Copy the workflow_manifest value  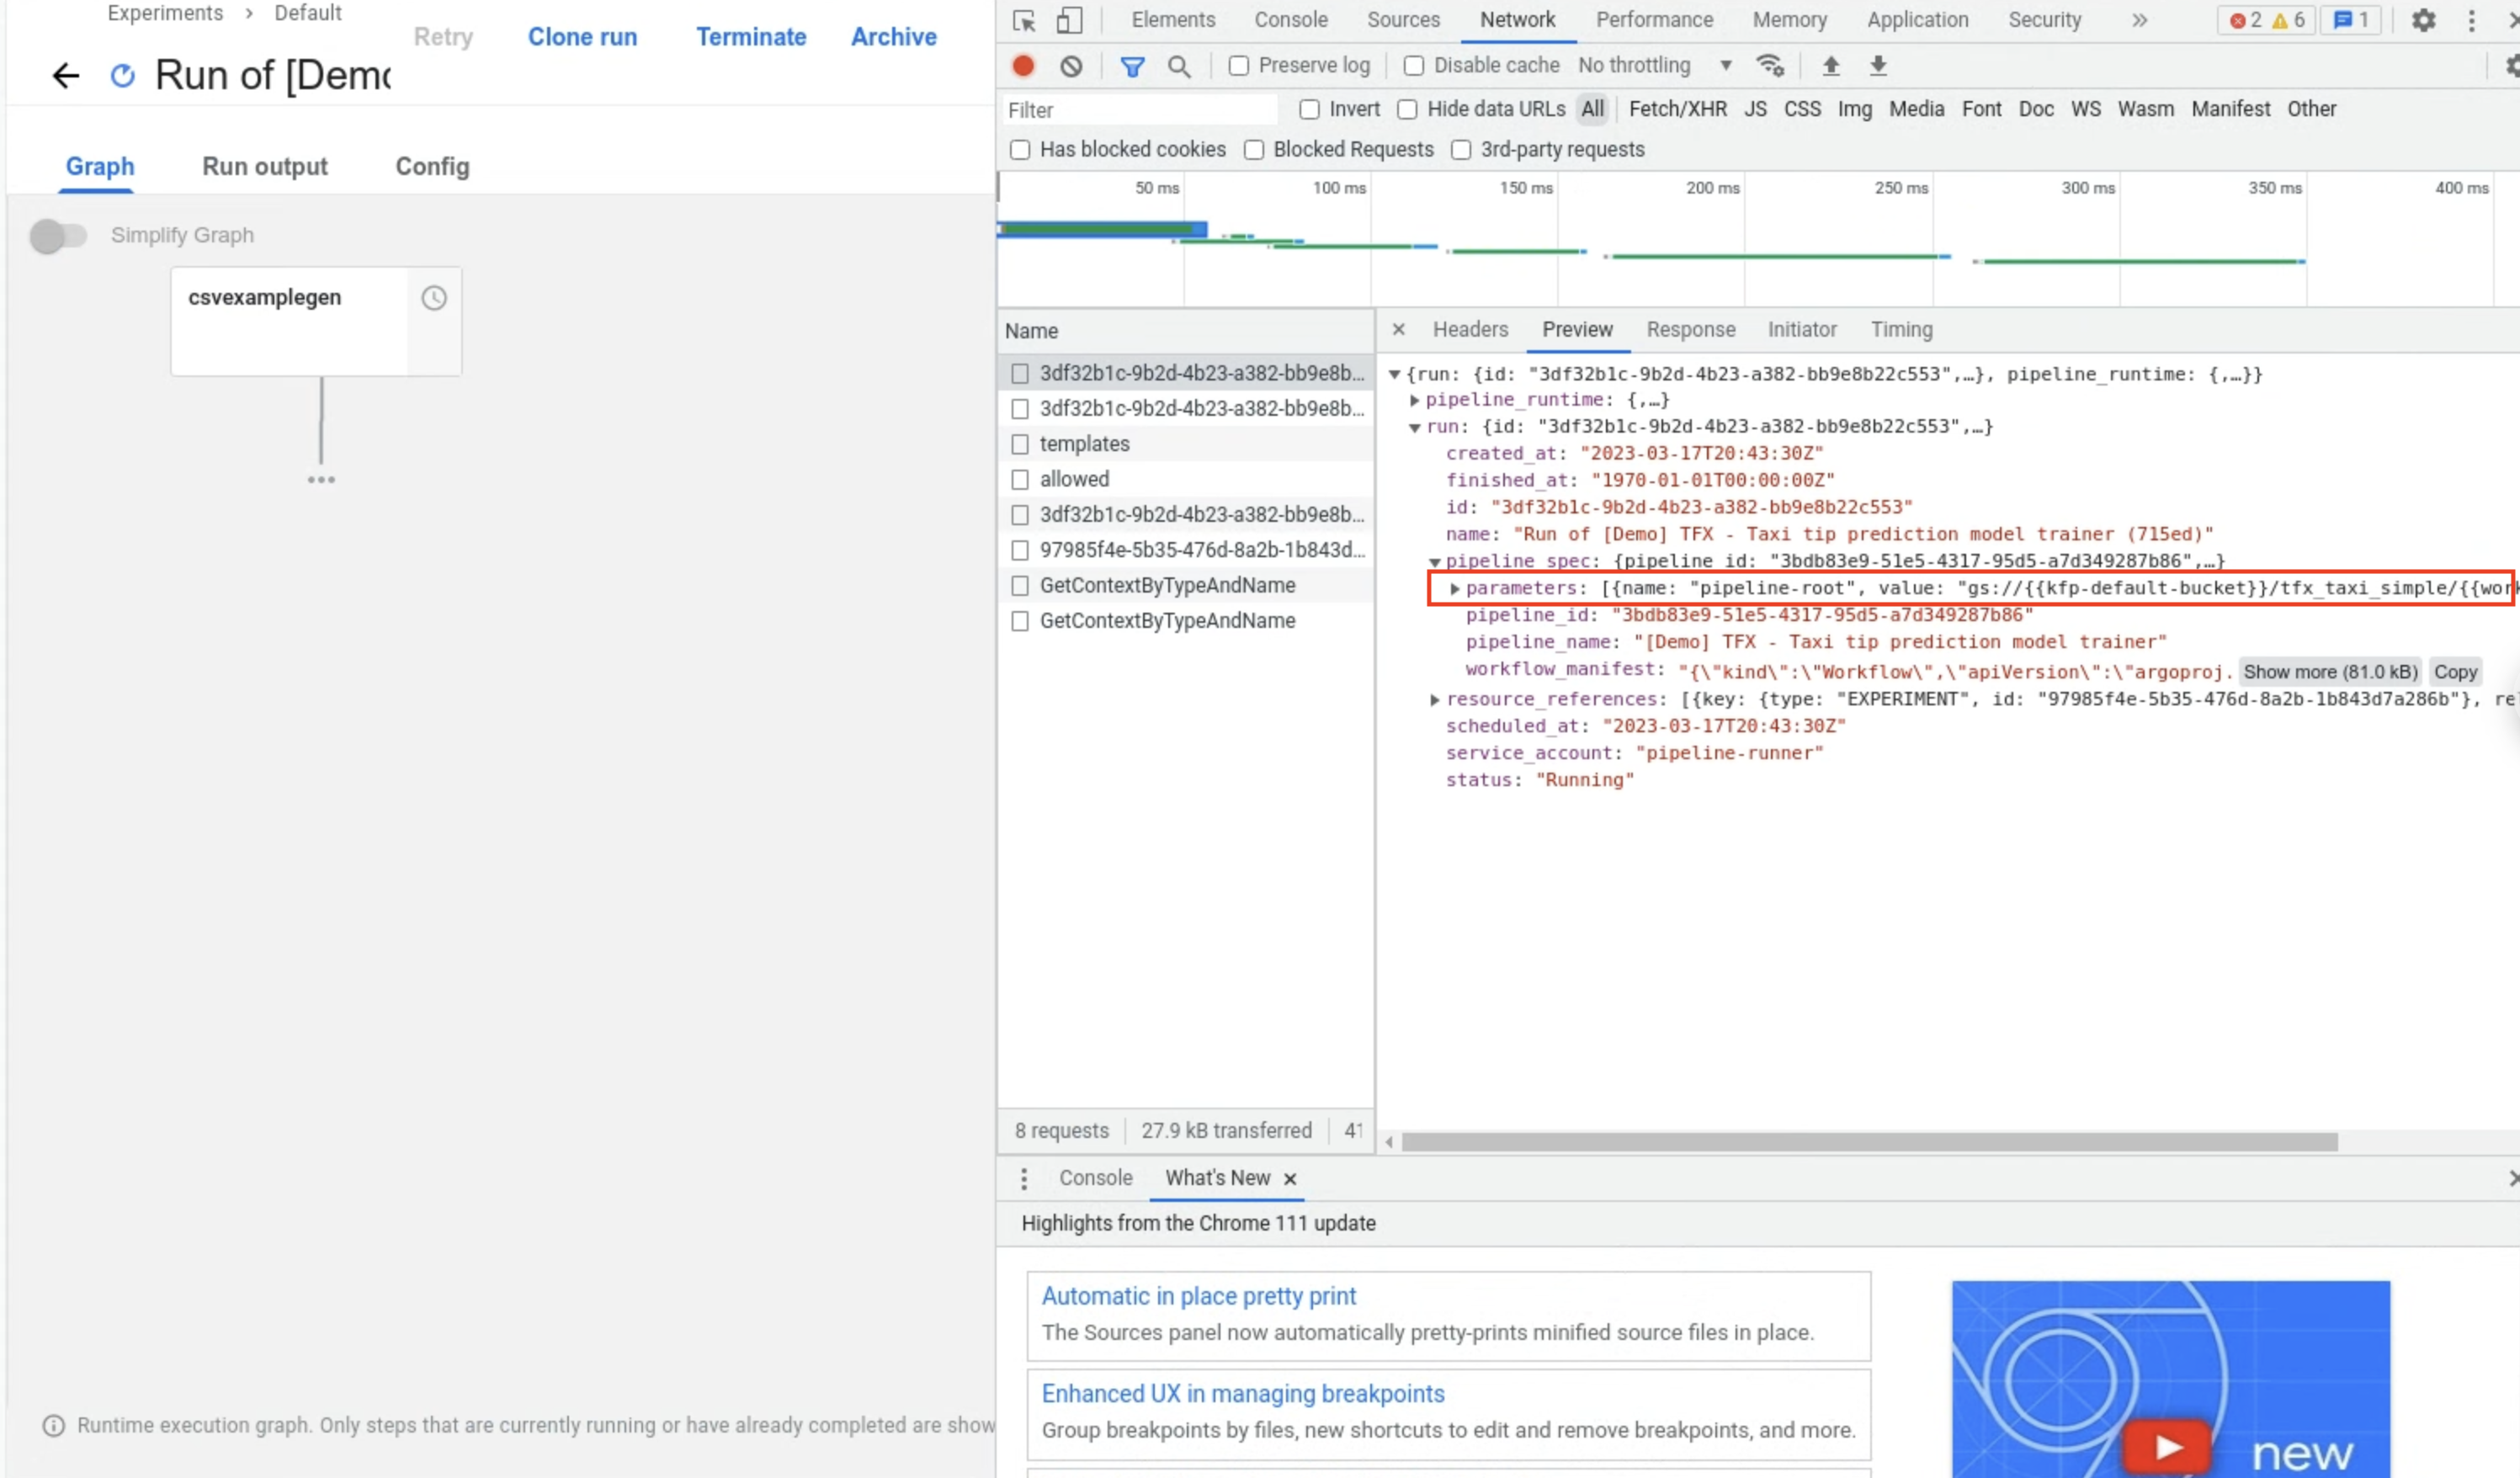(2456, 671)
